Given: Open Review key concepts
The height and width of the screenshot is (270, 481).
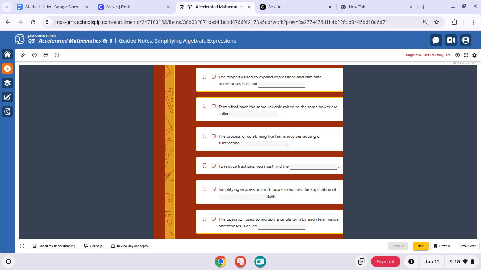Looking at the screenshot, I should pyautogui.click(x=130, y=246).
